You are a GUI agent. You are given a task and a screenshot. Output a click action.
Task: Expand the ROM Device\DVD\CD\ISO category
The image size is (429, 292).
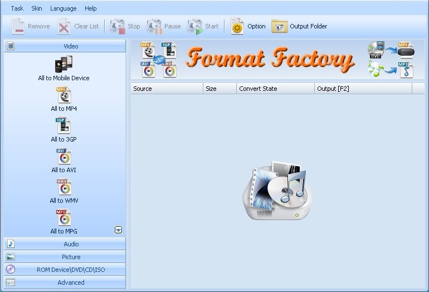tap(65, 270)
